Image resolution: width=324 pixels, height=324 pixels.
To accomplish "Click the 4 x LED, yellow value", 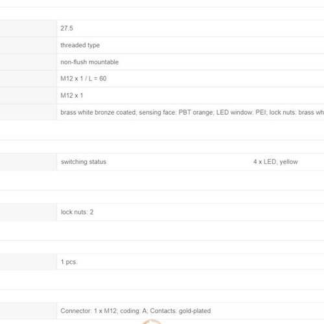I will [x=275, y=162].
